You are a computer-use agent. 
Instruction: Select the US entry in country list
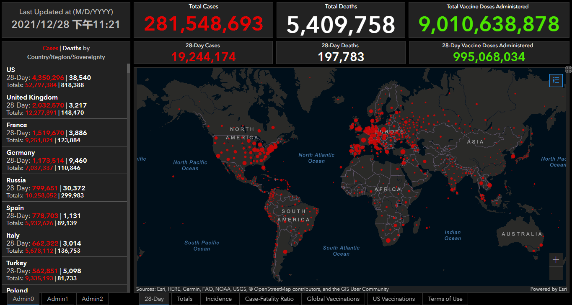65,77
